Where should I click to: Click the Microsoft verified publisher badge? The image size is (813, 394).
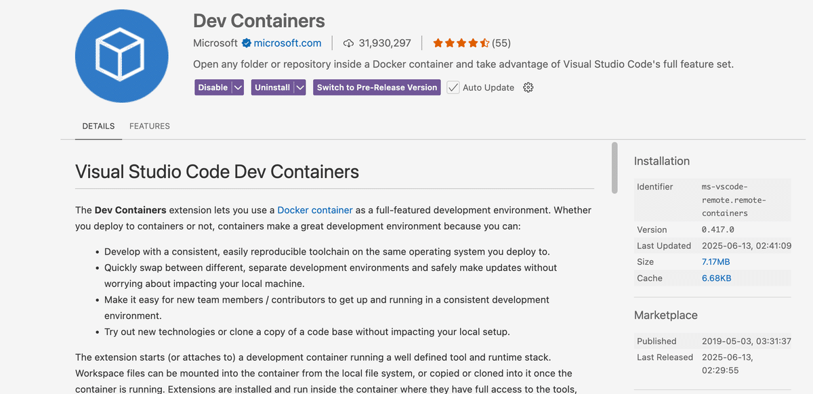[x=245, y=43]
